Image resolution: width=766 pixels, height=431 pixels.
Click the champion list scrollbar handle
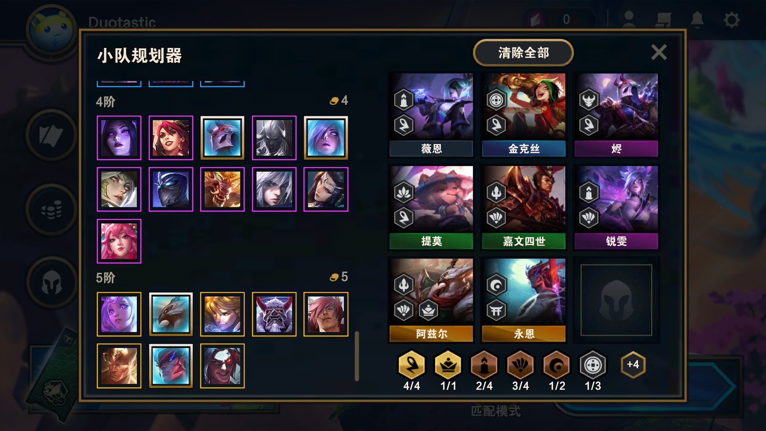tap(357, 356)
